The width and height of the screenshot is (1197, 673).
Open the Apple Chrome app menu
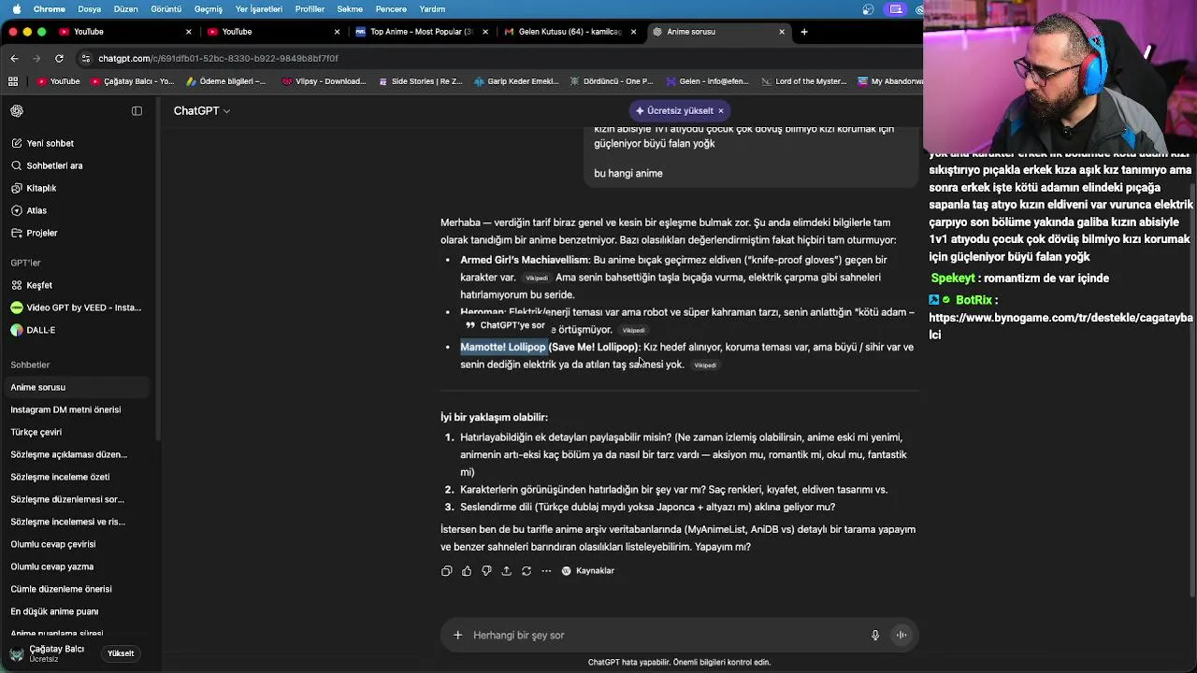point(50,9)
